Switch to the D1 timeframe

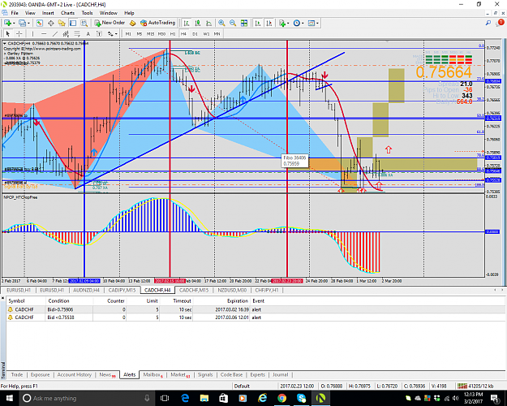coord(195,33)
